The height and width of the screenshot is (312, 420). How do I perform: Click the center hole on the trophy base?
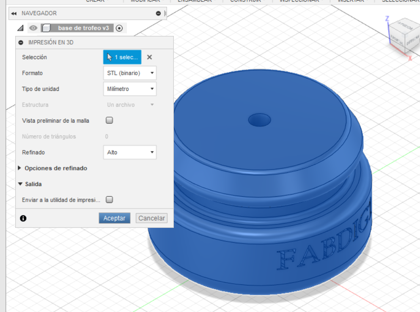(x=259, y=120)
